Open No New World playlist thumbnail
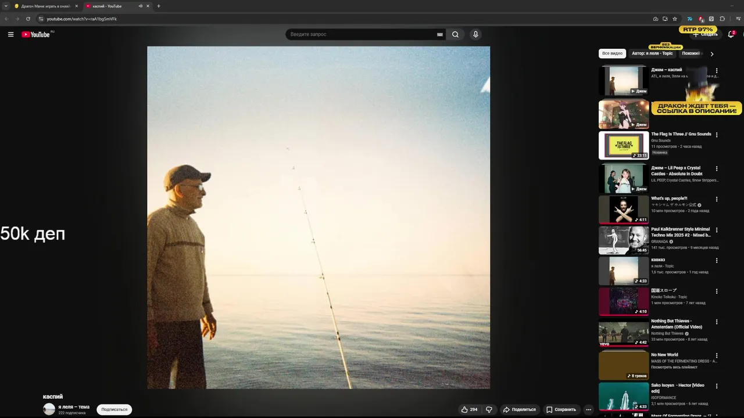This screenshot has width=744, height=418. [624, 365]
